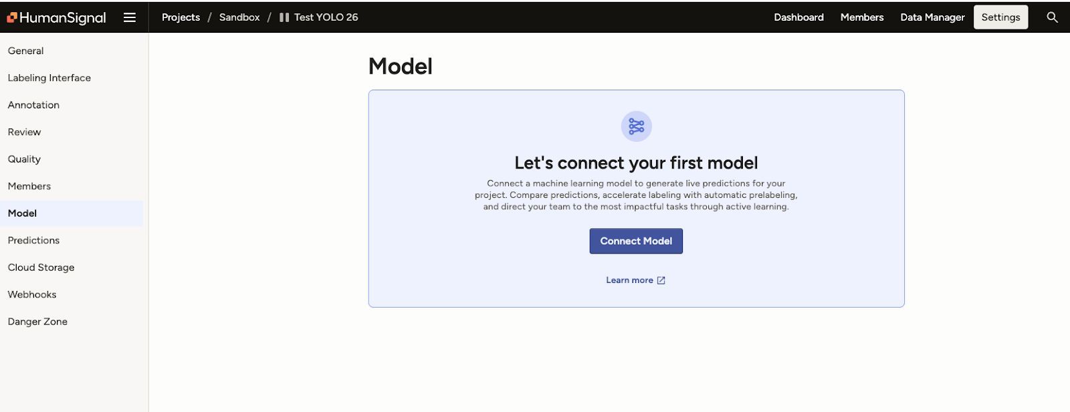
Task: Switch to the Dashboard tab
Action: (x=798, y=17)
